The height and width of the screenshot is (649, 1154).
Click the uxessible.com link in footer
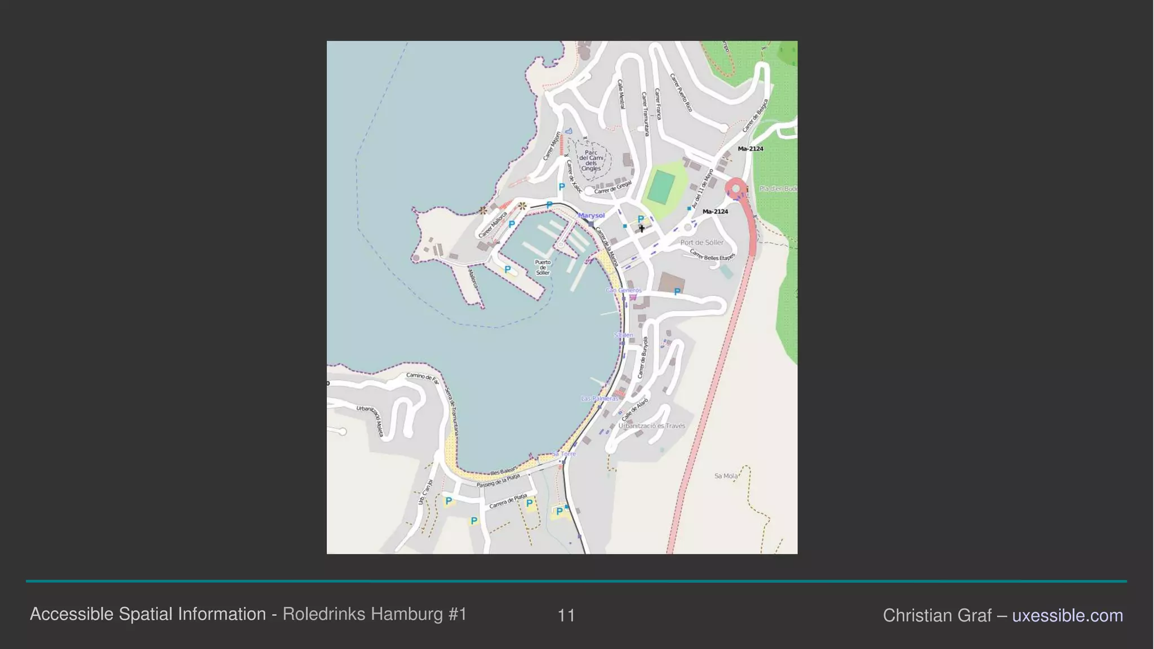pos(1067,615)
